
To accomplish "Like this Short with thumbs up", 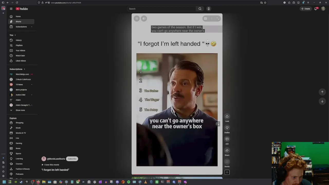I will [227, 116].
